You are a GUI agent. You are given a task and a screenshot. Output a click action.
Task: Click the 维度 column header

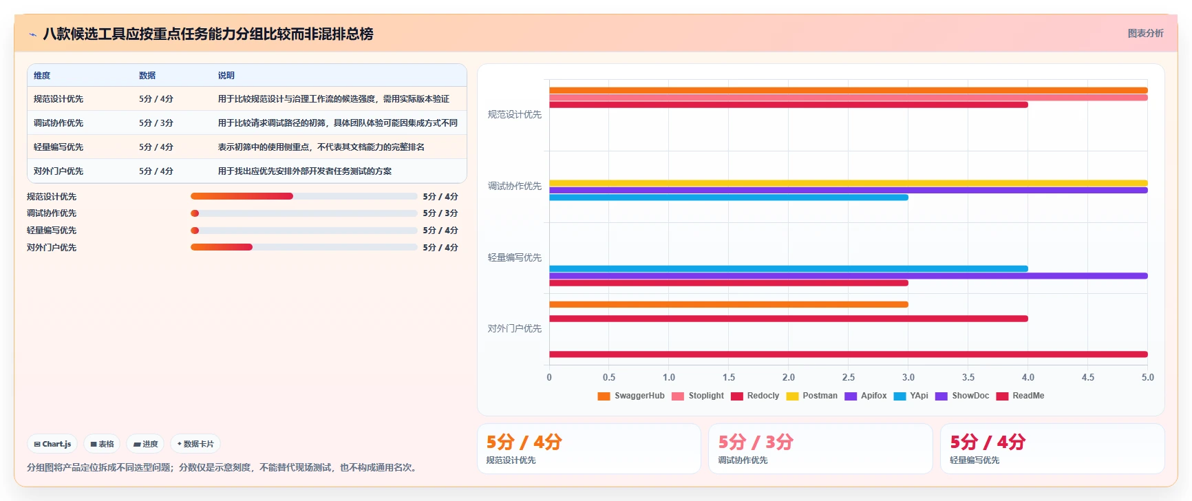tap(42, 76)
